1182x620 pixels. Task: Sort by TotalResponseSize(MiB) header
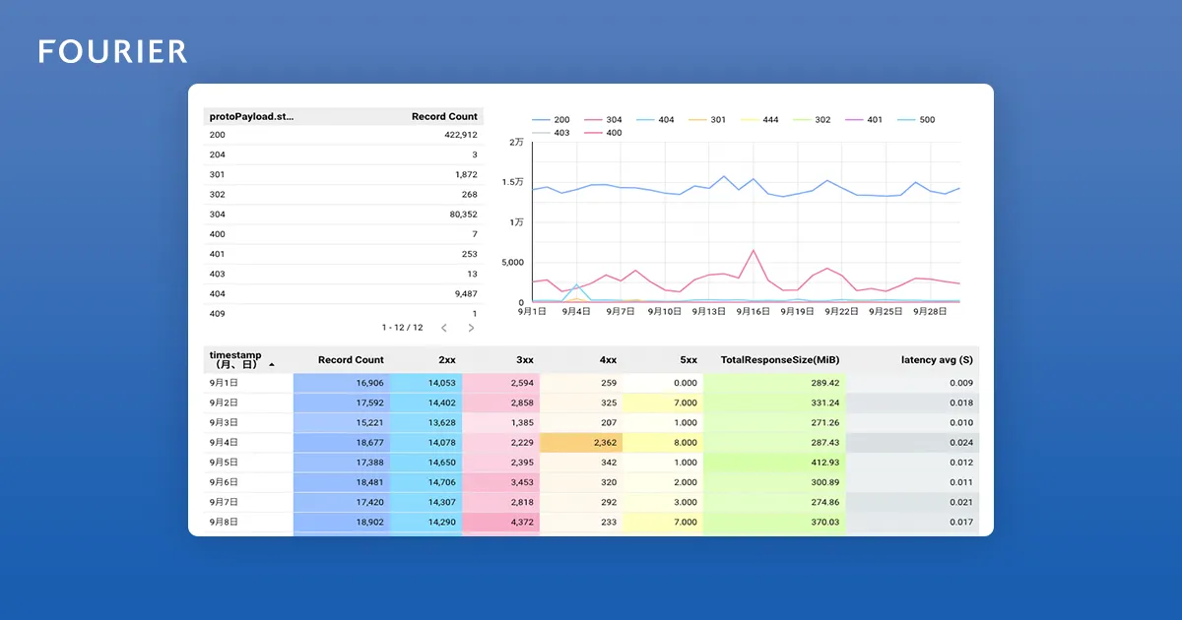780,360
